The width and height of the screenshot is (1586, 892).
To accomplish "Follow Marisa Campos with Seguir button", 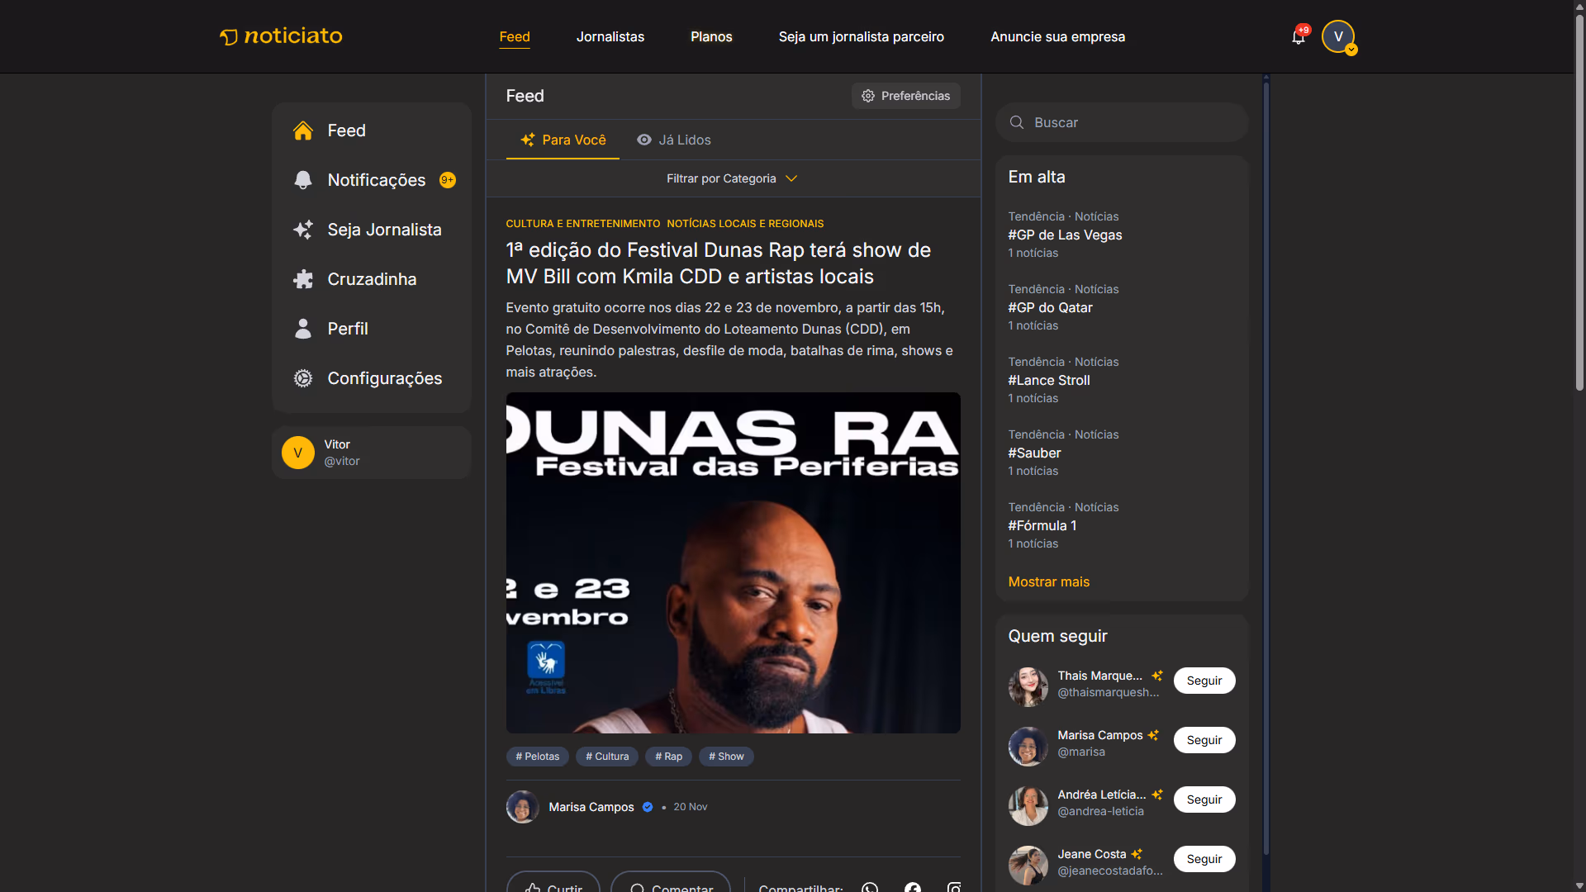I will click(x=1204, y=740).
